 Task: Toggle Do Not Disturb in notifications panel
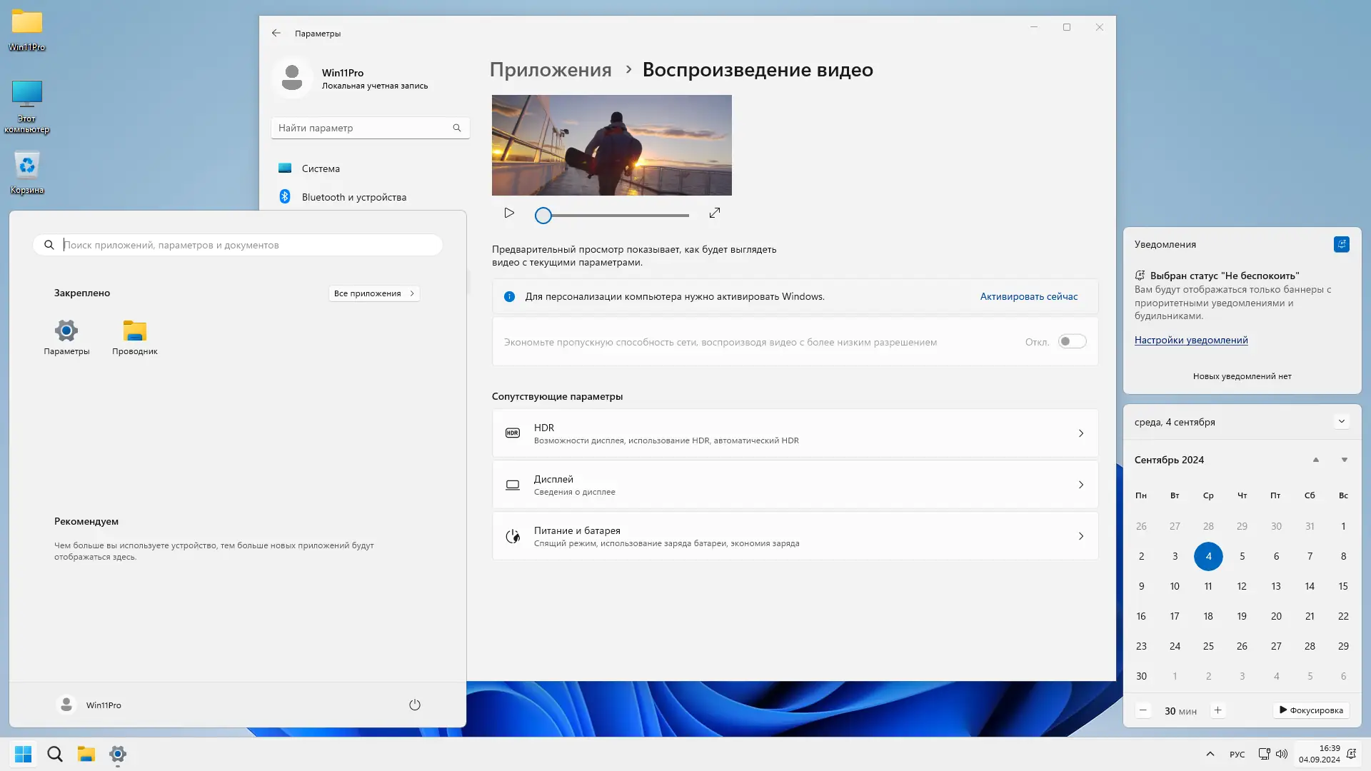(x=1342, y=244)
